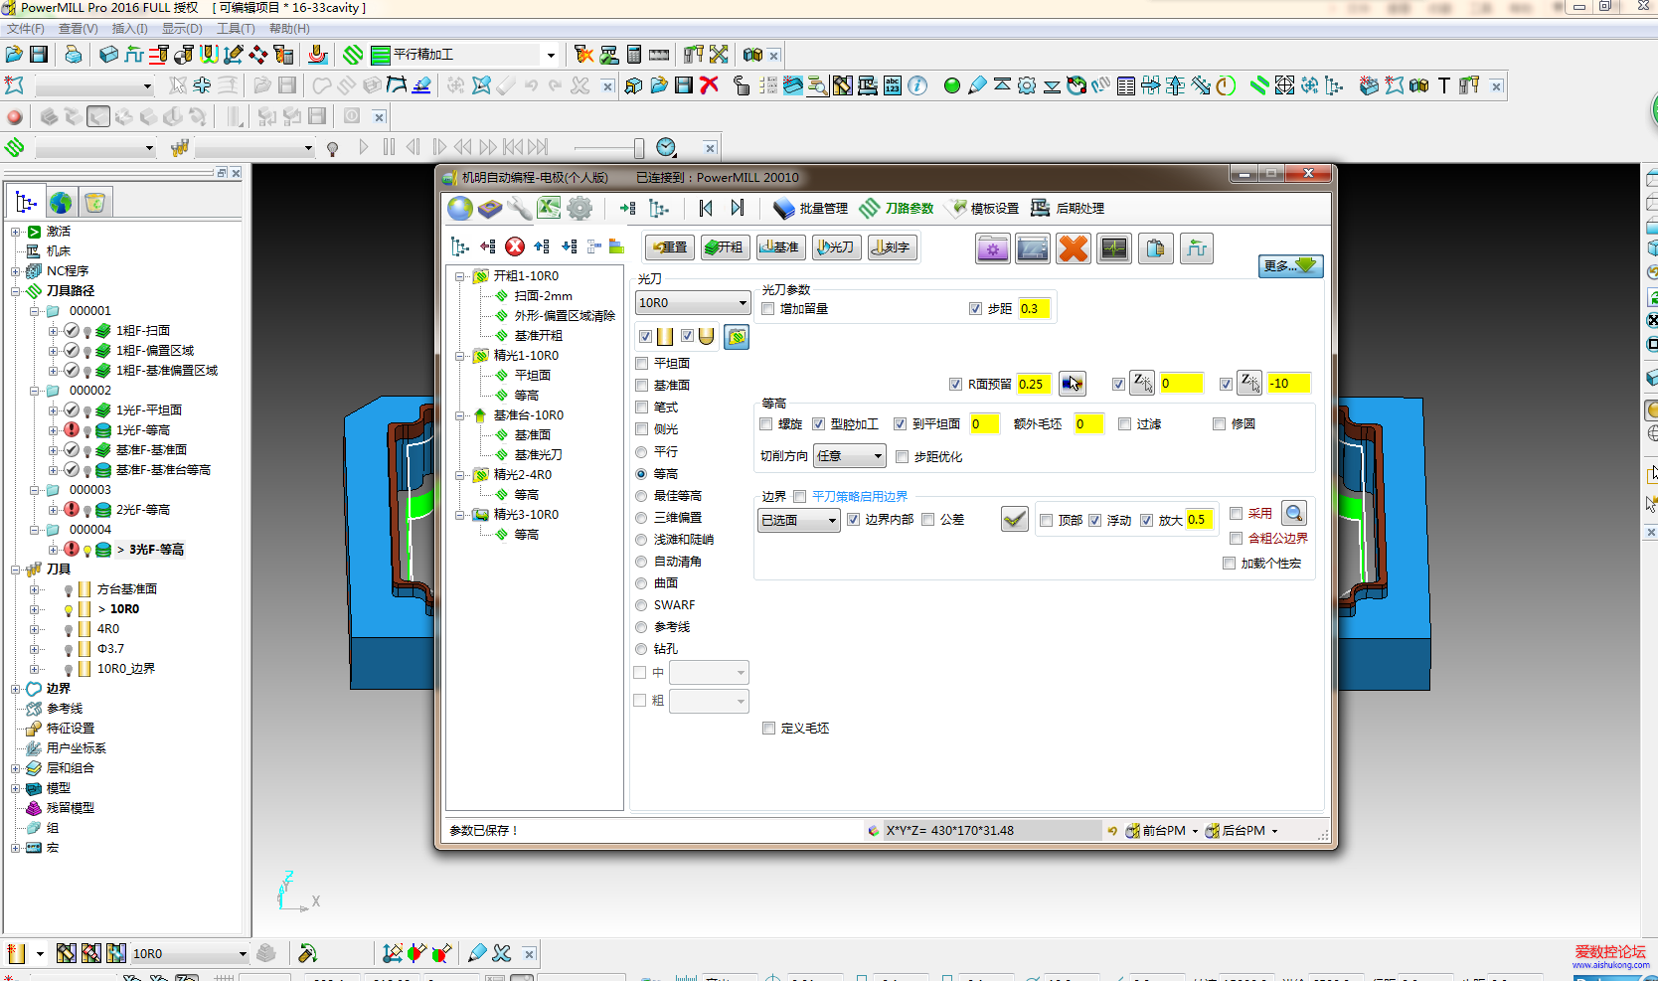Click the 步距 value field 0.3

pos(1033,309)
